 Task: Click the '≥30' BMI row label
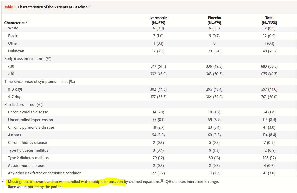point(11,74)
